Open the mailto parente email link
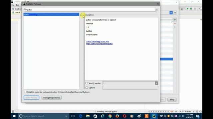Screen dimensions: 213x119 pyautogui.click(x=98, y=41)
